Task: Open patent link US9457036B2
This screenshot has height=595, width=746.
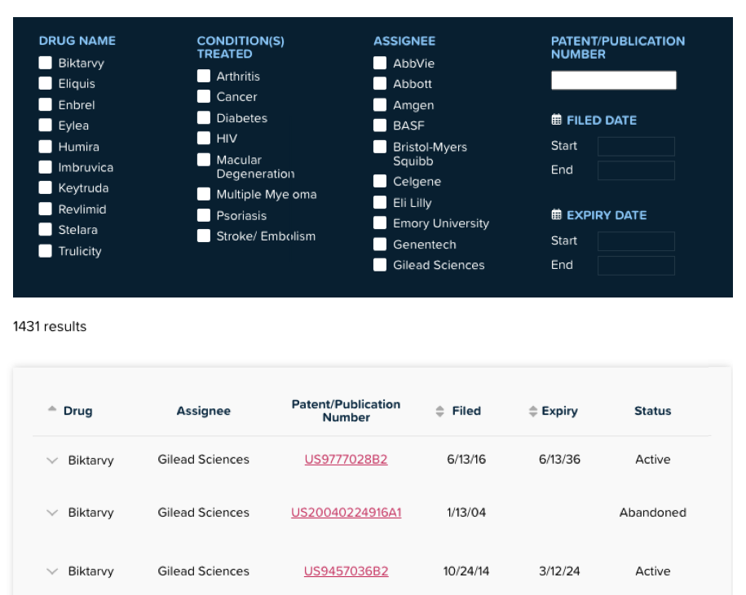Action: click(346, 571)
